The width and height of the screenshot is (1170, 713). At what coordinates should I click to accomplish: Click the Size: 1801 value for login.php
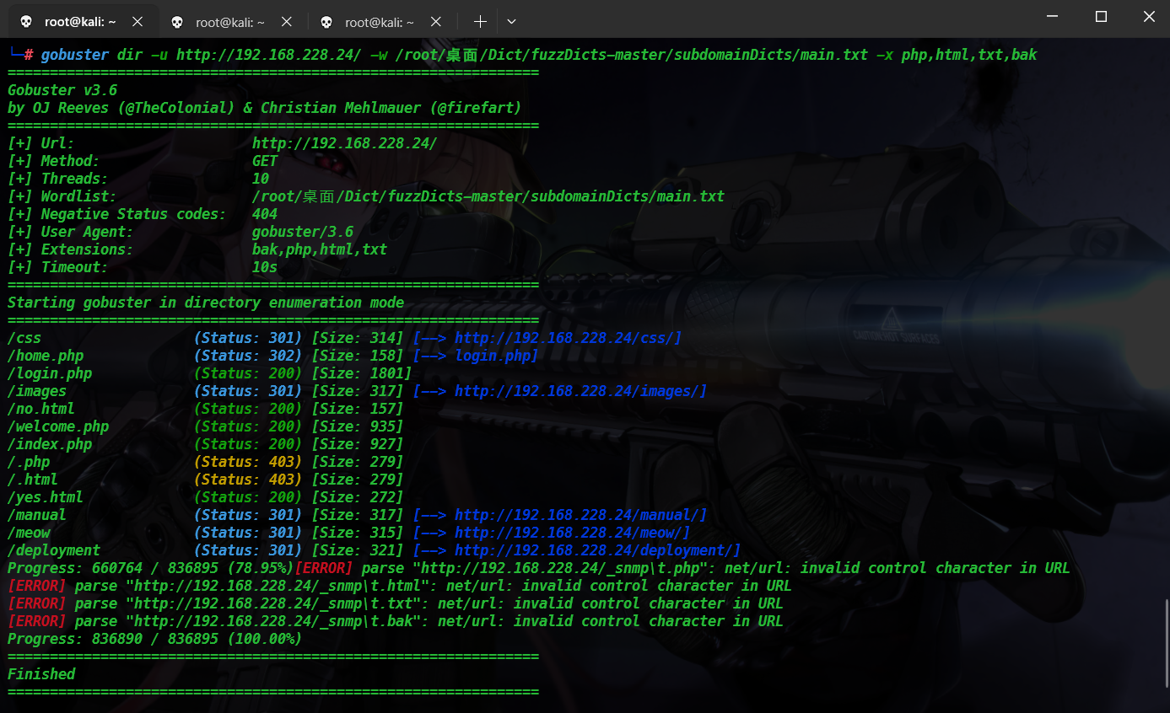(x=361, y=373)
